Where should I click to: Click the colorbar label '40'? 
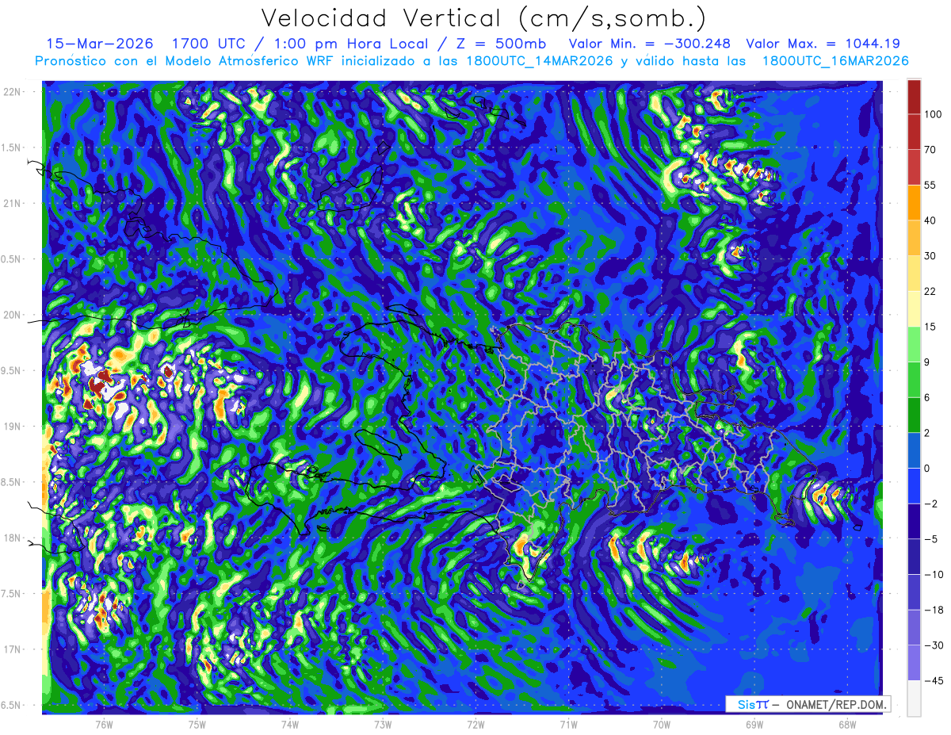point(930,220)
